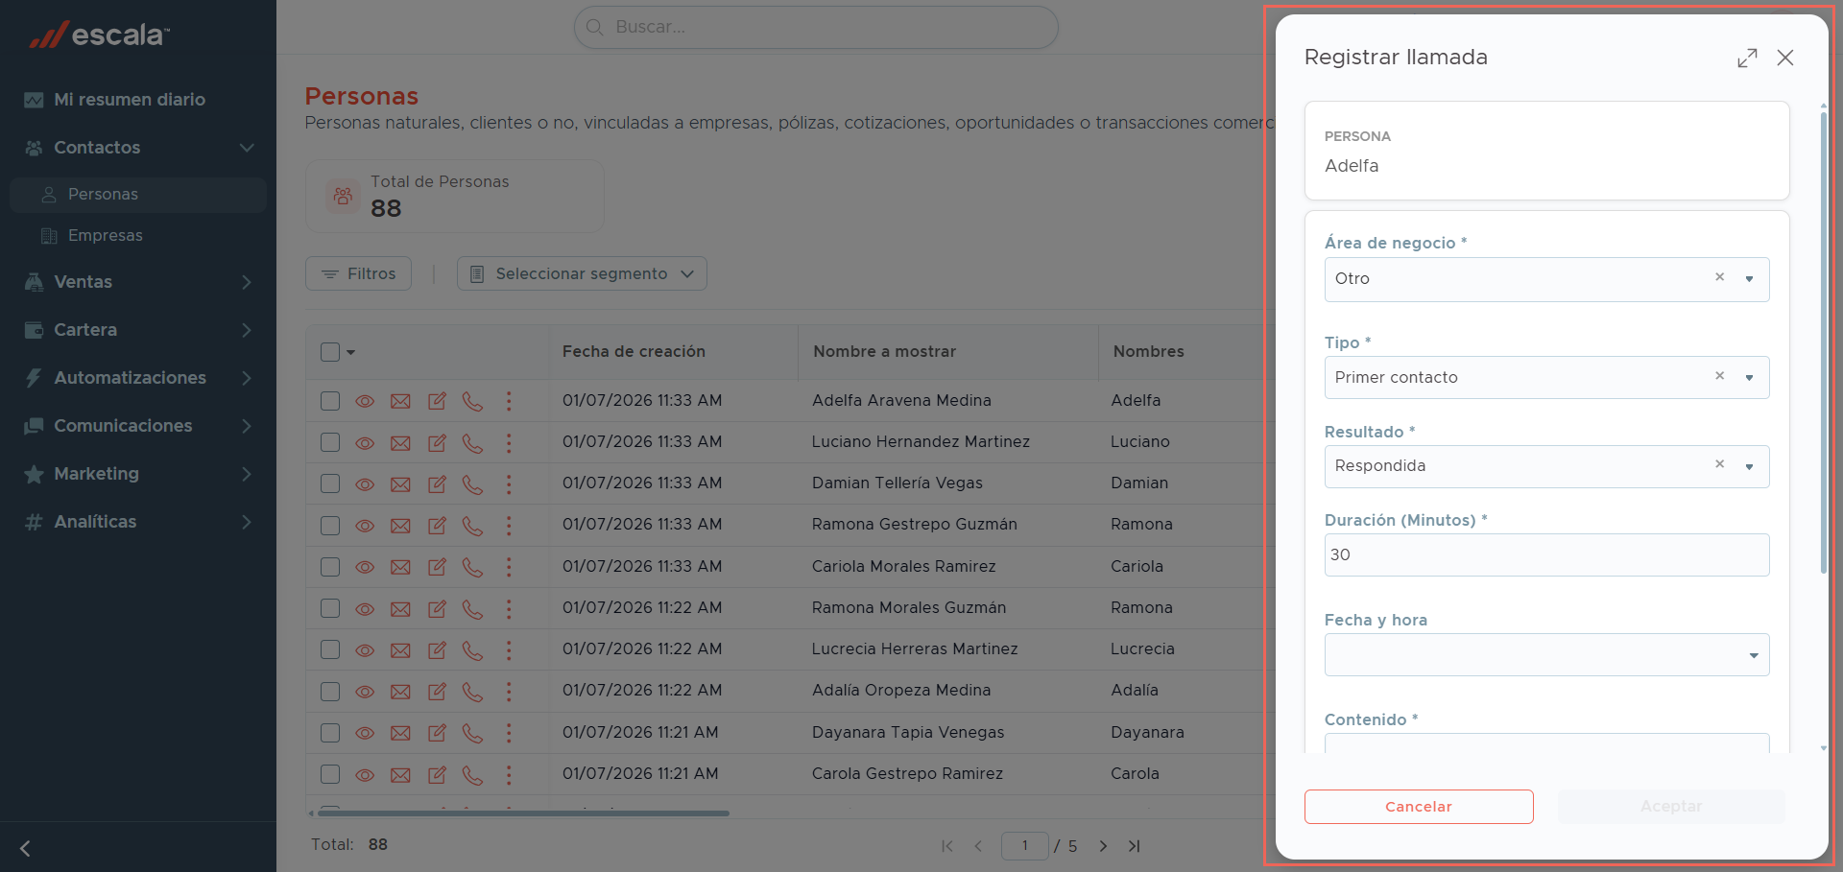The image size is (1843, 872).
Task: Check the box for Ramona Gestrepo Guzmán
Action: point(330,526)
